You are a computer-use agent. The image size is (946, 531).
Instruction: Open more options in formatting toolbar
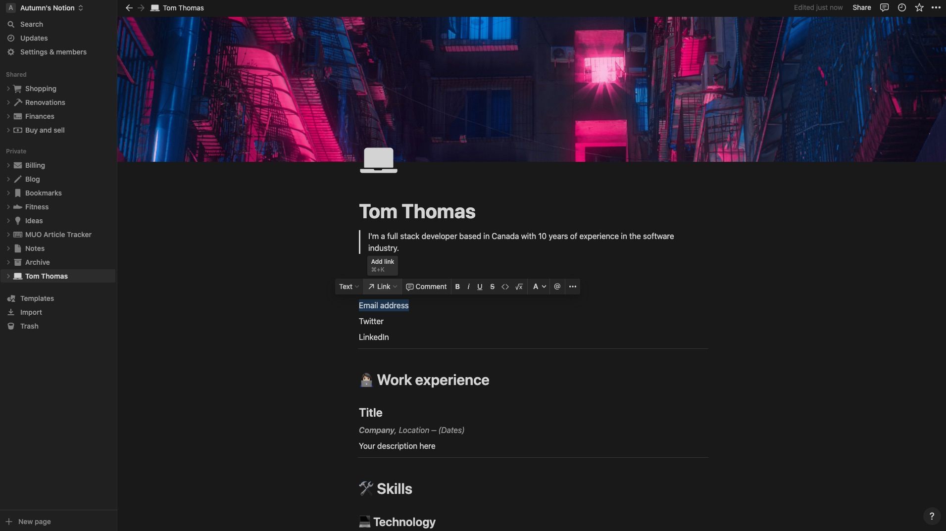pyautogui.click(x=573, y=287)
